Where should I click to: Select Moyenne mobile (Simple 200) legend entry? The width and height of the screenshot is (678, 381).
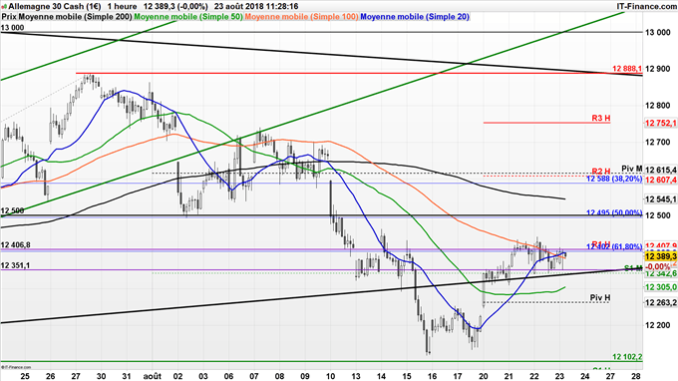(x=76, y=17)
